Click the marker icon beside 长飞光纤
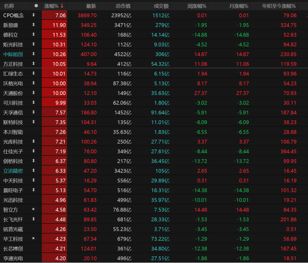This screenshot has width=308, height=263. coord(33,220)
